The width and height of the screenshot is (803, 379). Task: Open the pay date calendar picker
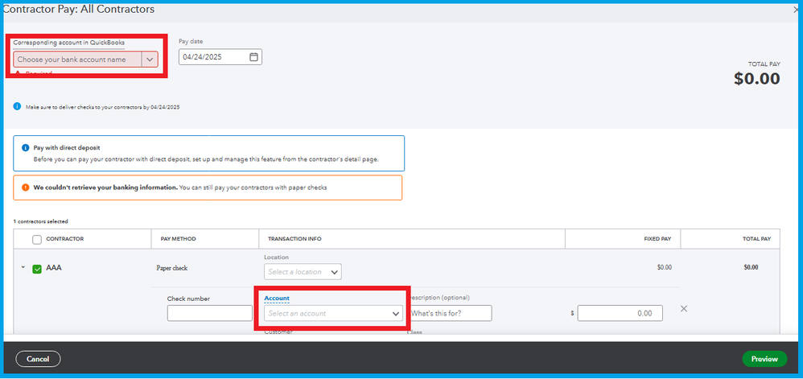[253, 57]
